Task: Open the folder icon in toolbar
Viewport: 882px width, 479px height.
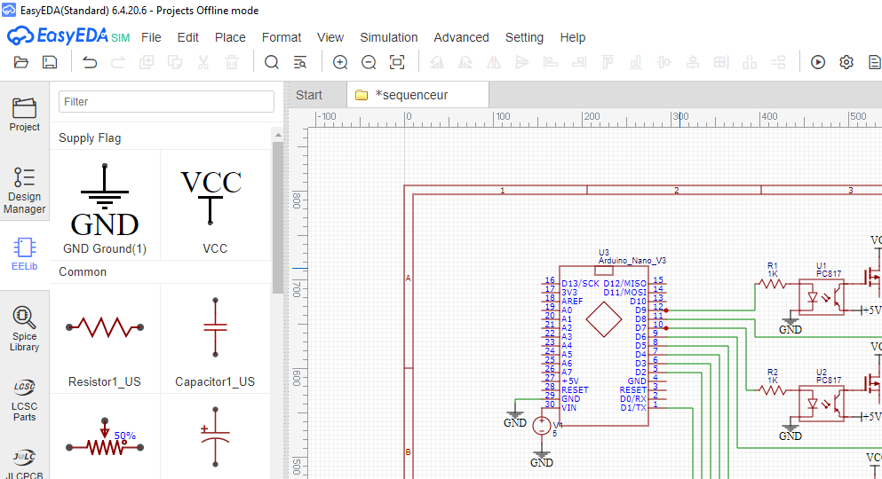Action: click(20, 62)
